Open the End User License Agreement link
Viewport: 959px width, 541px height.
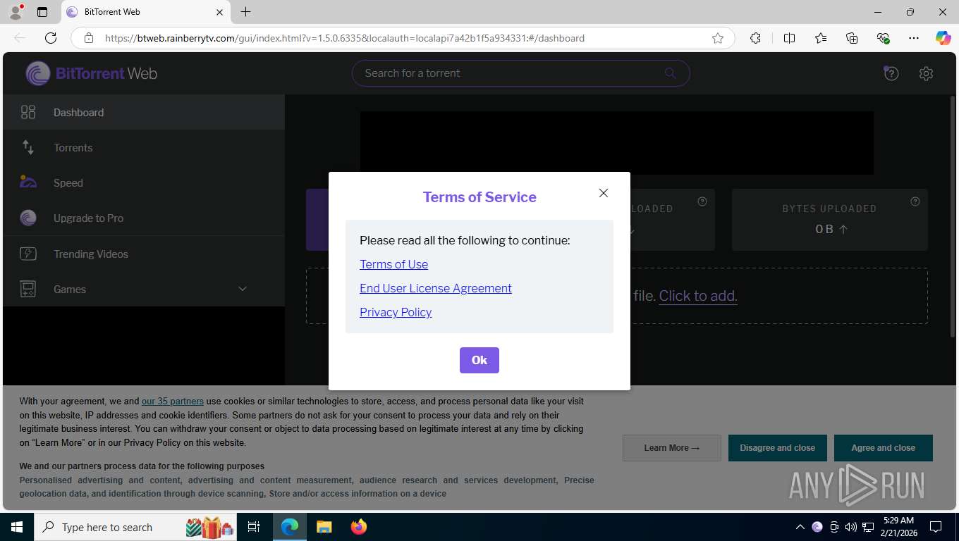click(436, 288)
